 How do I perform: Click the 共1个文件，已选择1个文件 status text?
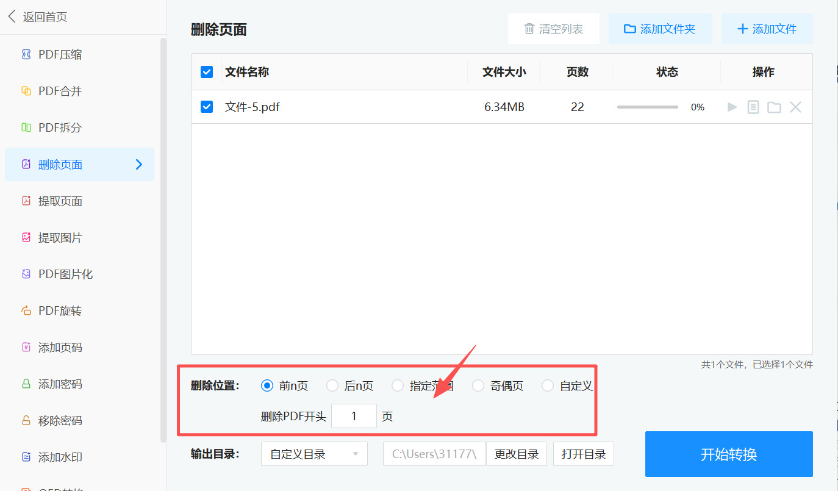coord(757,365)
